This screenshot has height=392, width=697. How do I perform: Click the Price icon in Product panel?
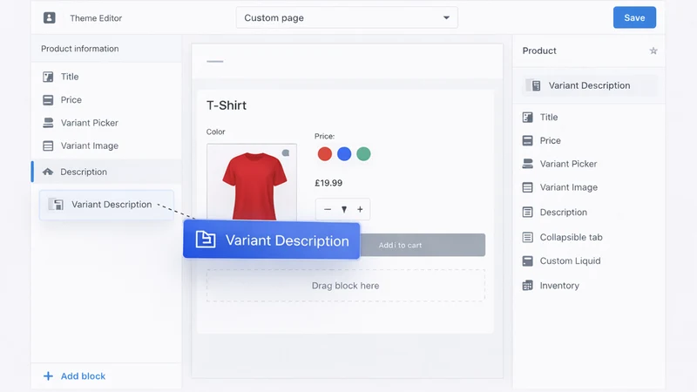point(528,141)
